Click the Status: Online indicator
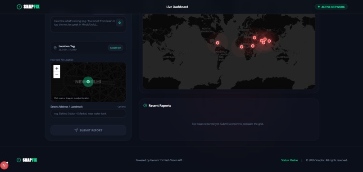Image resolution: width=363 pixels, height=172 pixels. pos(290,160)
